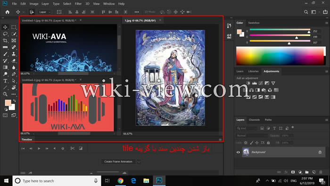Toggle lock transparent pixels in Layers
Screen dimensions: 330x186
(246, 143)
